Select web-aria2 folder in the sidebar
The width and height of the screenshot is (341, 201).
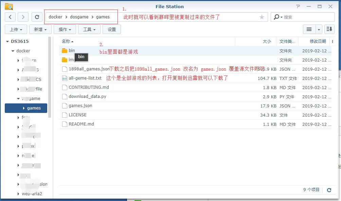(33, 194)
